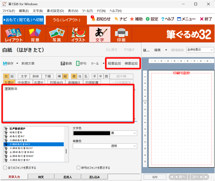Toggle 下線 underline formatting
Viewport: 215px width, 181px height.
[48, 76]
